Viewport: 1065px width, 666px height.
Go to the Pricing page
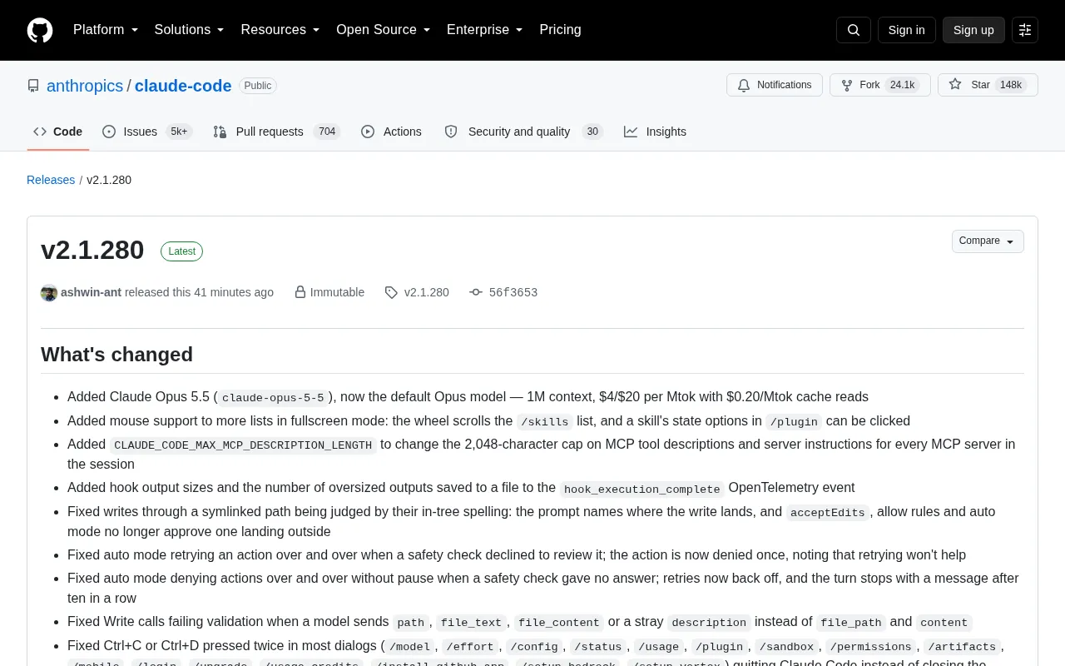pos(560,30)
